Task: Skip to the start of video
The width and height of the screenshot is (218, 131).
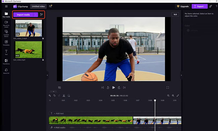Action: pos(103,87)
